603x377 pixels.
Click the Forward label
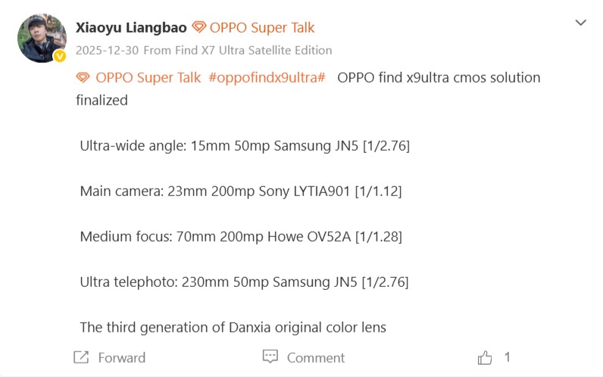click(121, 358)
